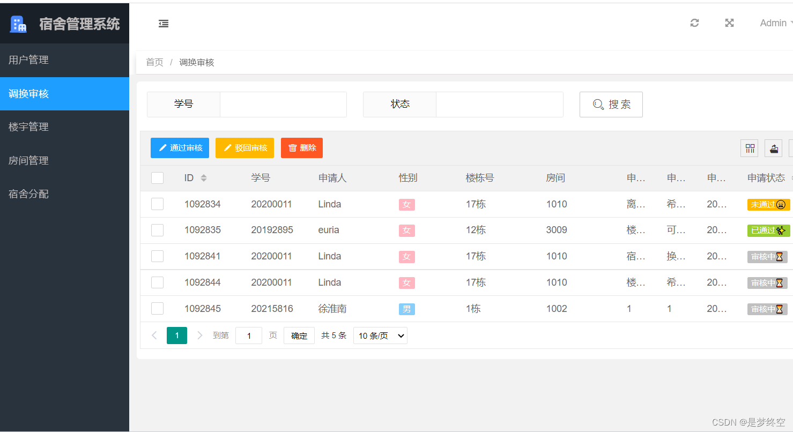
Task: Click student number 20192895 cell
Action: 272,230
